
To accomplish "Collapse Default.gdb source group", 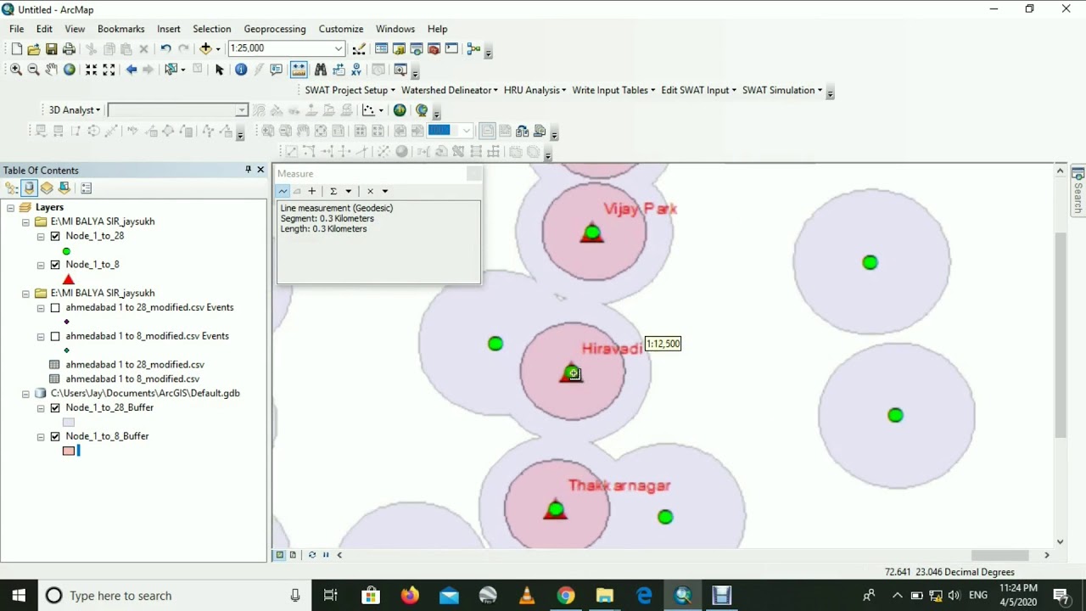I will pyautogui.click(x=26, y=394).
